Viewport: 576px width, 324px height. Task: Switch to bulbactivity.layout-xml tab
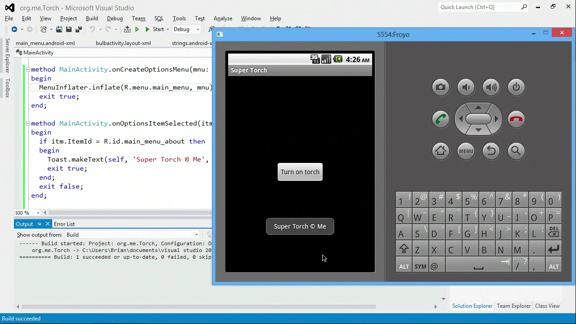[123, 43]
